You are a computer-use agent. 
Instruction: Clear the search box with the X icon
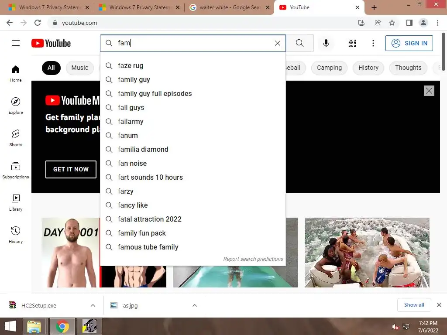277,43
